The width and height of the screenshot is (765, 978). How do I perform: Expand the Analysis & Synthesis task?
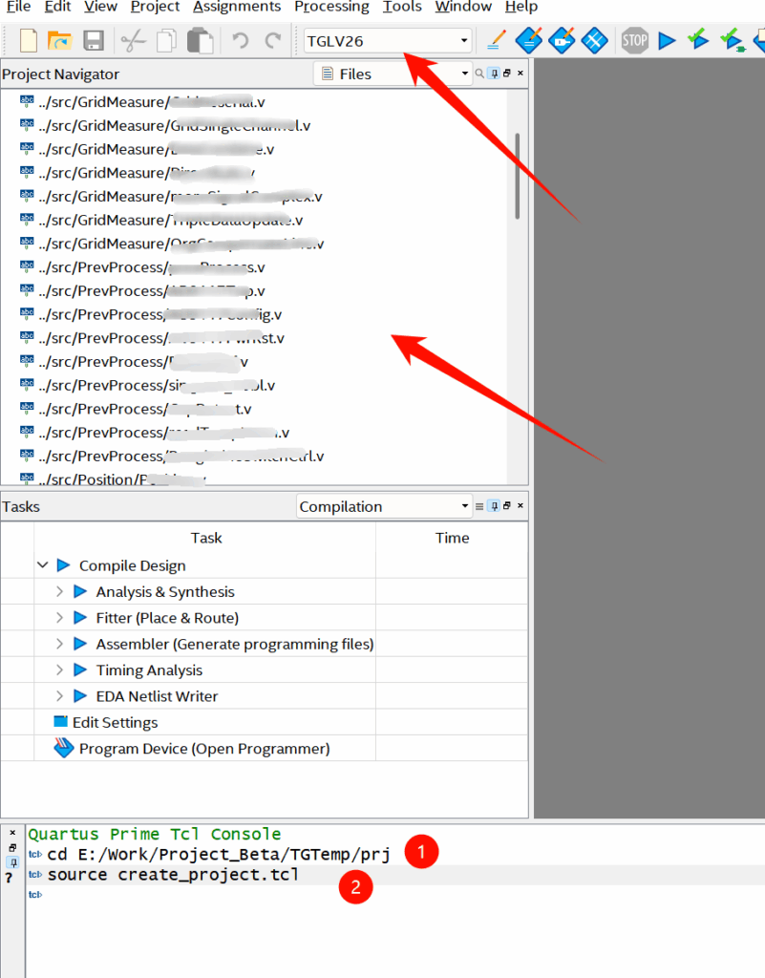tap(59, 592)
